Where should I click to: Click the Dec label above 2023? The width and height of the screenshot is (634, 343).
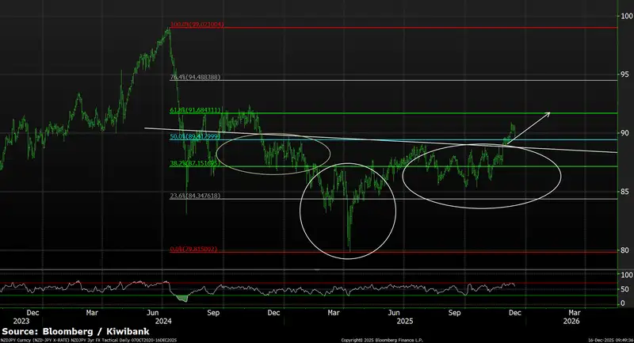pos(32,313)
